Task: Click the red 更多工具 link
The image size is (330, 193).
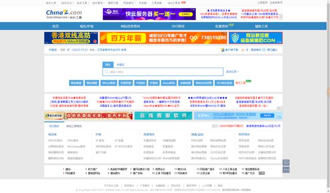Action: click(240, 83)
